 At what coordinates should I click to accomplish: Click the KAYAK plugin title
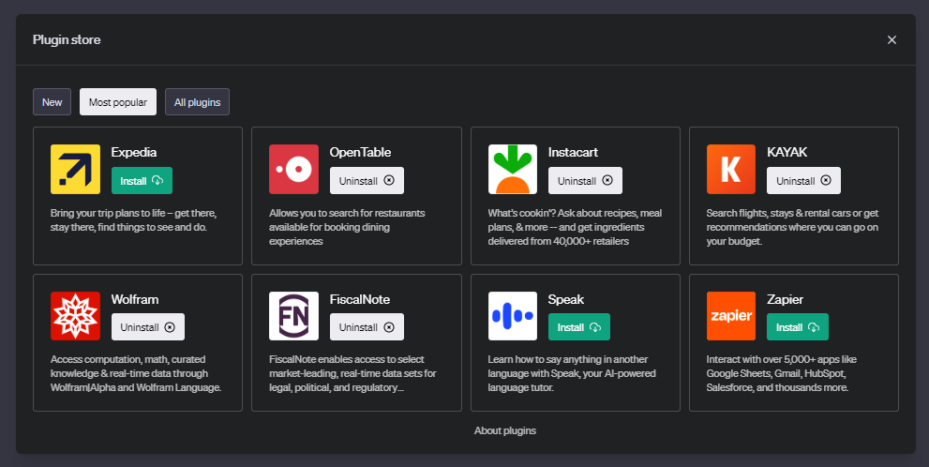click(787, 152)
